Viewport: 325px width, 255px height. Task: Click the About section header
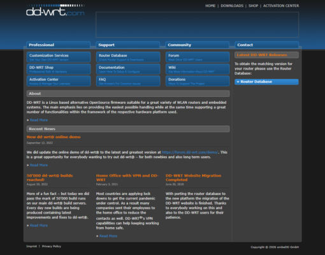tap(128, 94)
